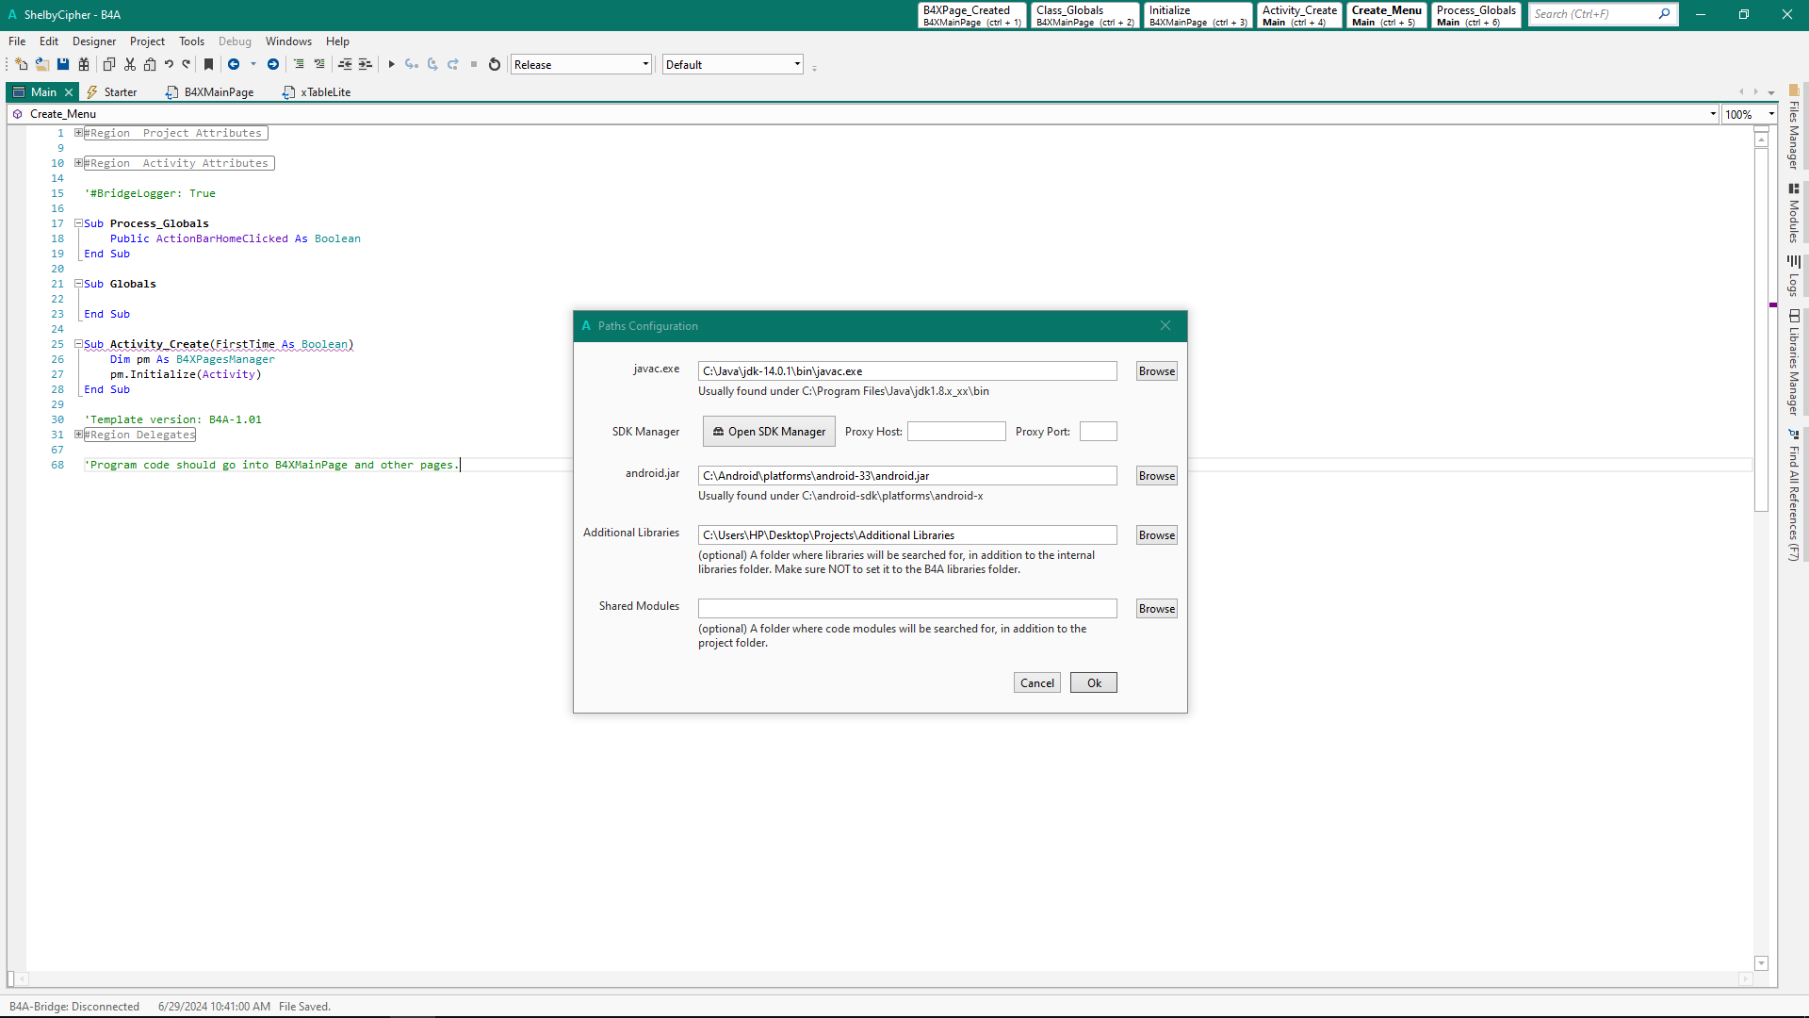Viewport: 1809px width, 1018px height.
Task: Click the Shared Modules path field
Action: coord(906,609)
